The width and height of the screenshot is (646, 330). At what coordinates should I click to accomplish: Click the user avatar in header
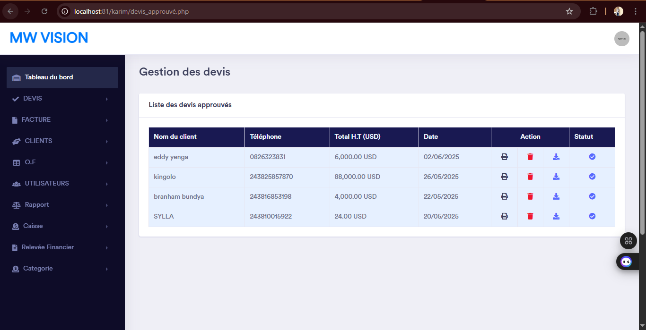pyautogui.click(x=621, y=39)
